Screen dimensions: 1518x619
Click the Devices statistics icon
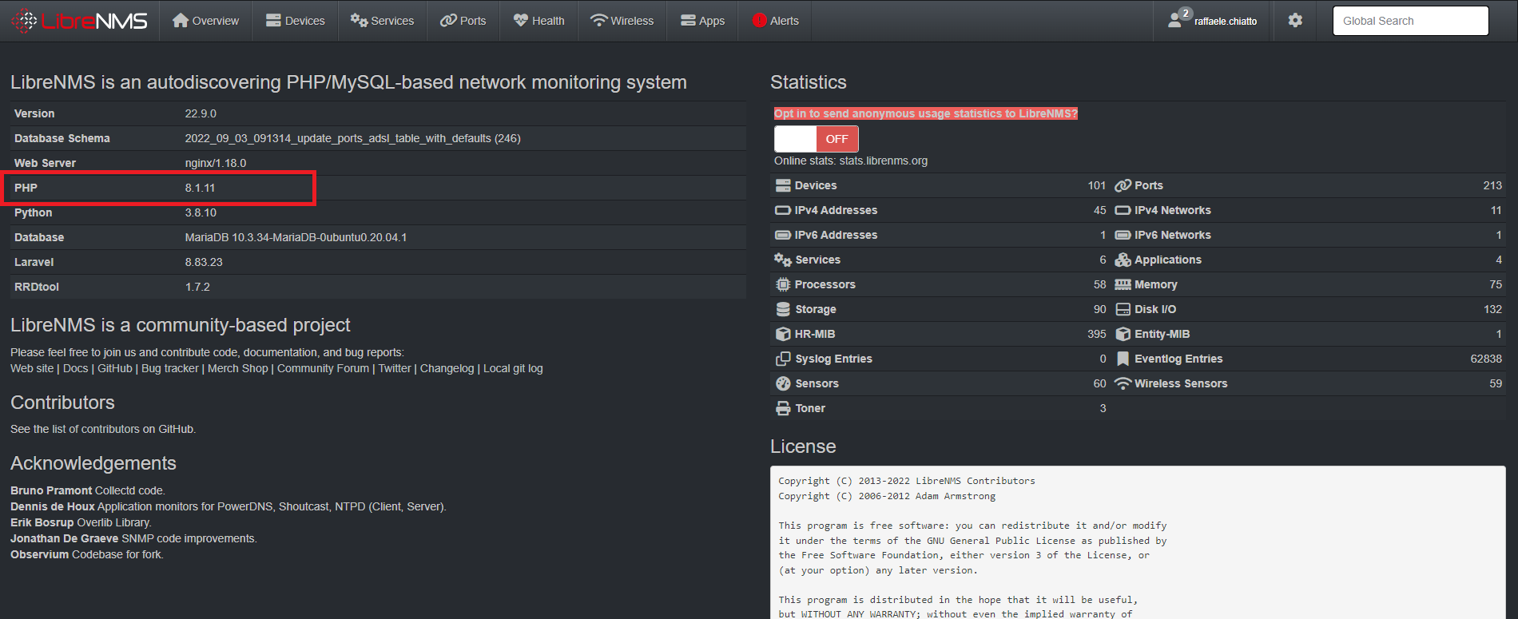tap(783, 185)
